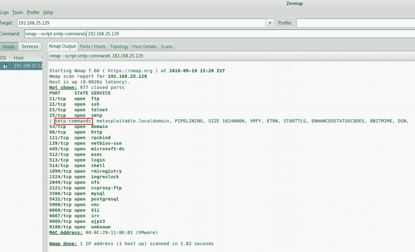Screen dimensions: 415x252
Task: Click the '2049/tcp open nfs' line
Action: click(x=74, y=182)
